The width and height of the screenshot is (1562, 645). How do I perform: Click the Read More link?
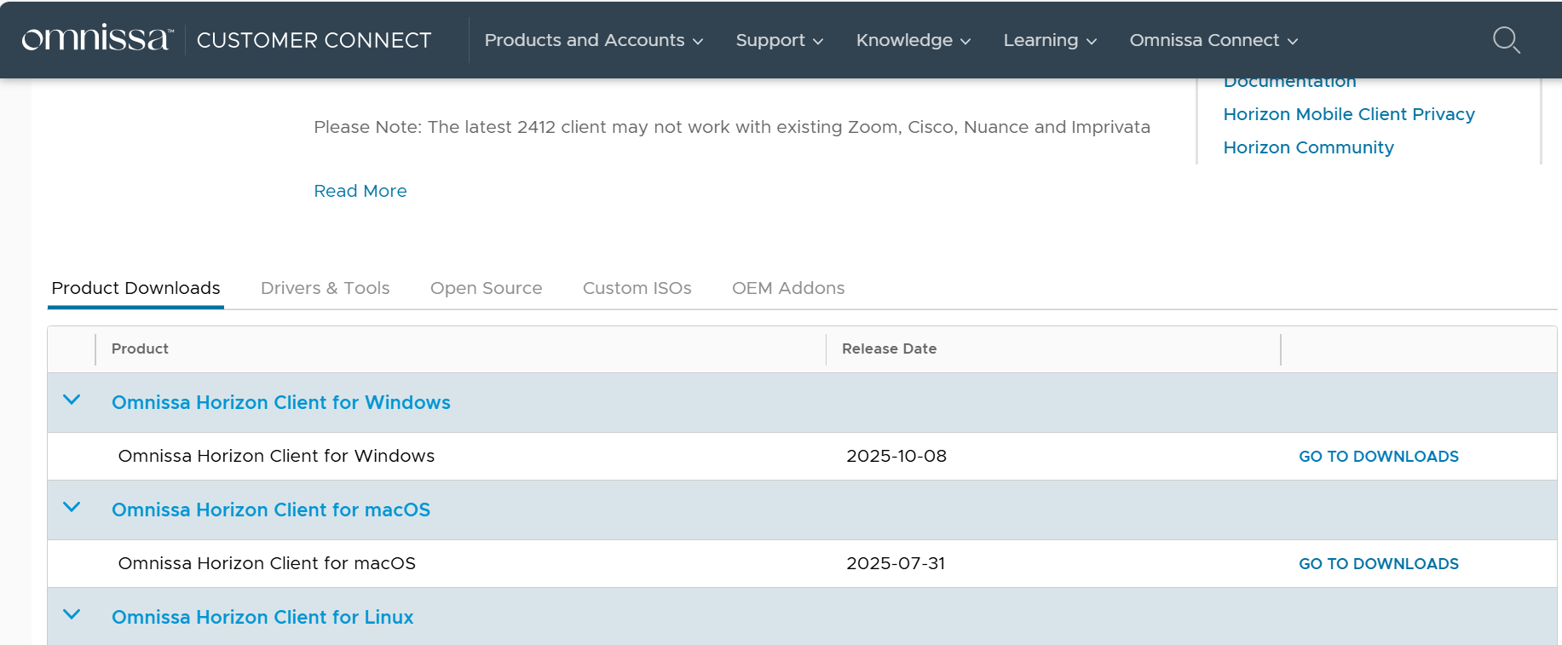pos(360,191)
